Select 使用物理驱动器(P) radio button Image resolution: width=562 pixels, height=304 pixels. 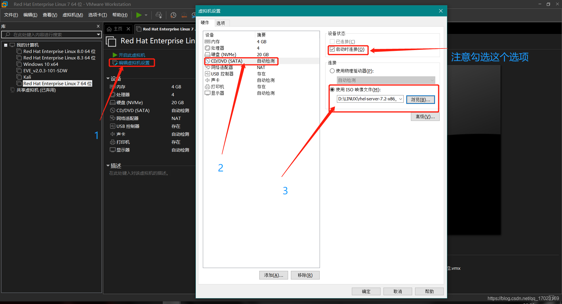coord(332,71)
